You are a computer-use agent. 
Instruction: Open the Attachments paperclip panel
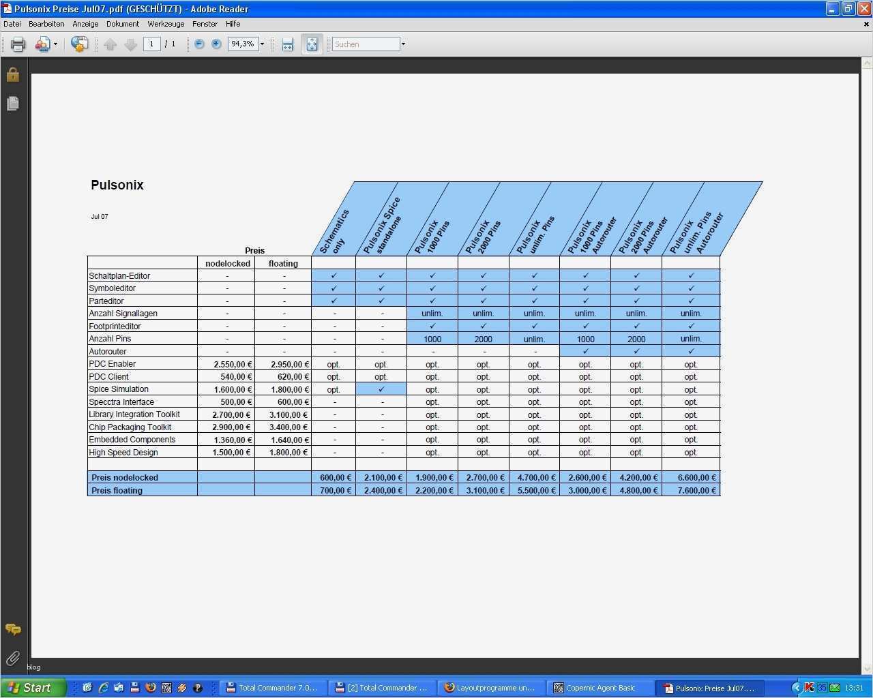tap(13, 658)
